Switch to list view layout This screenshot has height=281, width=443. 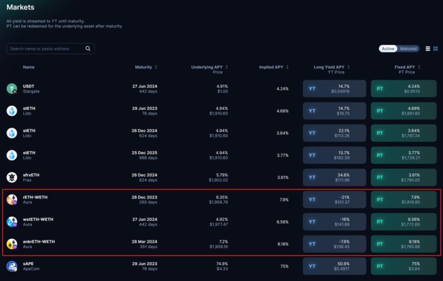point(428,48)
